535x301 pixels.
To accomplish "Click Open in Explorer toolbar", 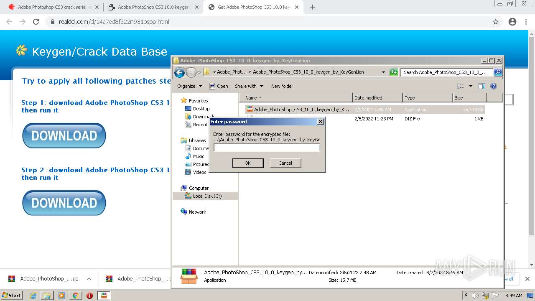I will [219, 86].
